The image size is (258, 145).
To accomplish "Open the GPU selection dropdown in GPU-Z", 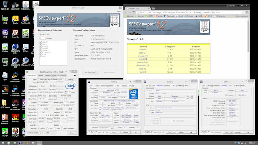I will pyautogui.click(x=41, y=133).
